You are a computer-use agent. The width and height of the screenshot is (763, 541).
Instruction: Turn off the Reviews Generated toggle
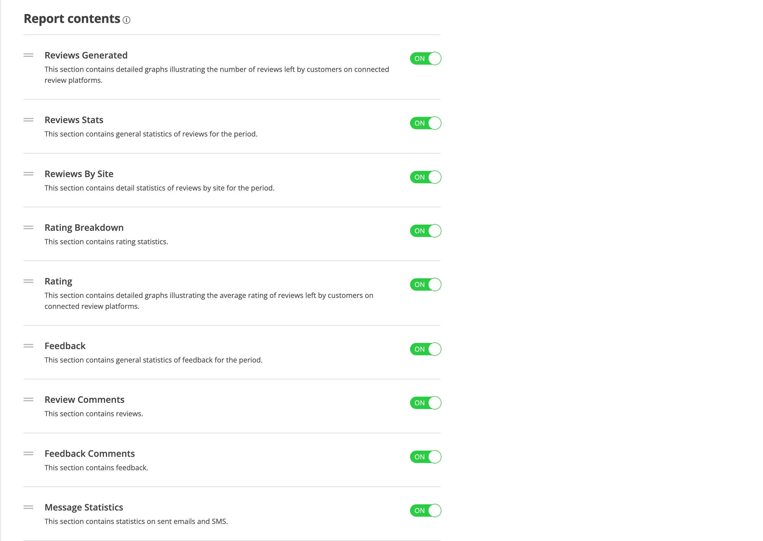pyautogui.click(x=425, y=59)
